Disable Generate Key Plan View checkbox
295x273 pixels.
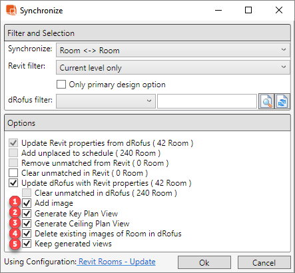[27, 213]
